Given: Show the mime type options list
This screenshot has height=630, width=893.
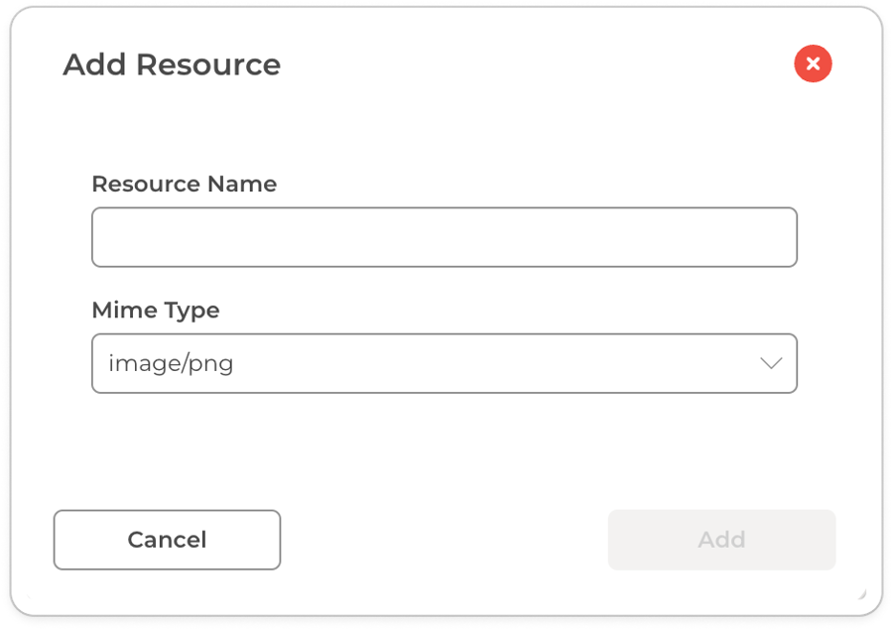Looking at the screenshot, I should tap(444, 363).
